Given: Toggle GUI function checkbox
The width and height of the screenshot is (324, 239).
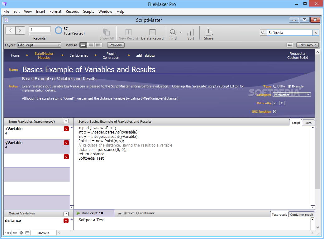Looking at the screenshot, I should click(275, 111).
